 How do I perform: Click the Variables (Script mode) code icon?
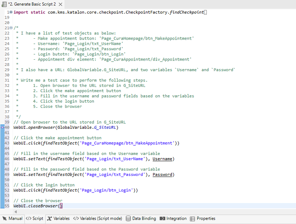click(76, 218)
